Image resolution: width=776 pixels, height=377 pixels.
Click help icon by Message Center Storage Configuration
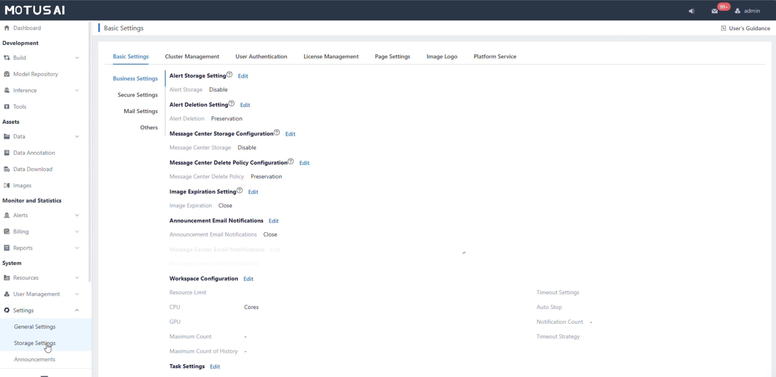tap(277, 133)
